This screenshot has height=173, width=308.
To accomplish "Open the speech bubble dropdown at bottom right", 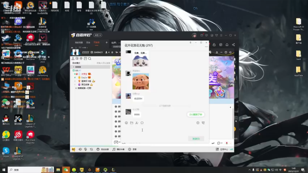I will coord(219,143).
